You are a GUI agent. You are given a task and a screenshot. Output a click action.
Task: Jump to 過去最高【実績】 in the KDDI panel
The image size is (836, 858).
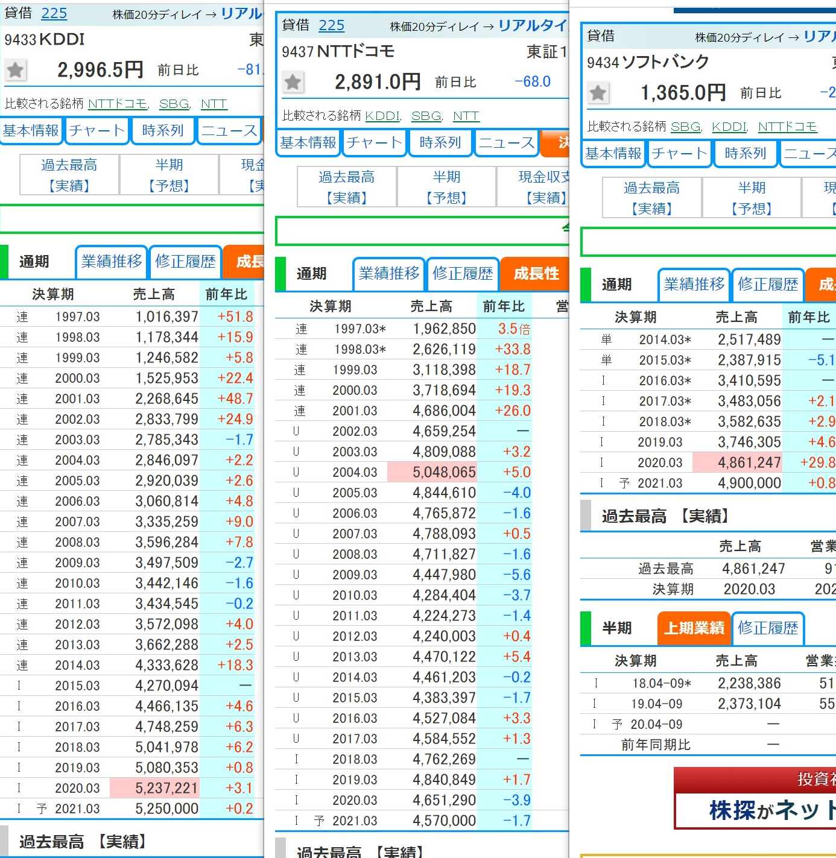(69, 175)
